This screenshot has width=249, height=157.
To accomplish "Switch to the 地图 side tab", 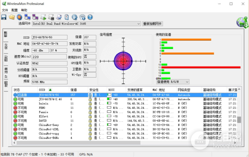I will (6, 84).
